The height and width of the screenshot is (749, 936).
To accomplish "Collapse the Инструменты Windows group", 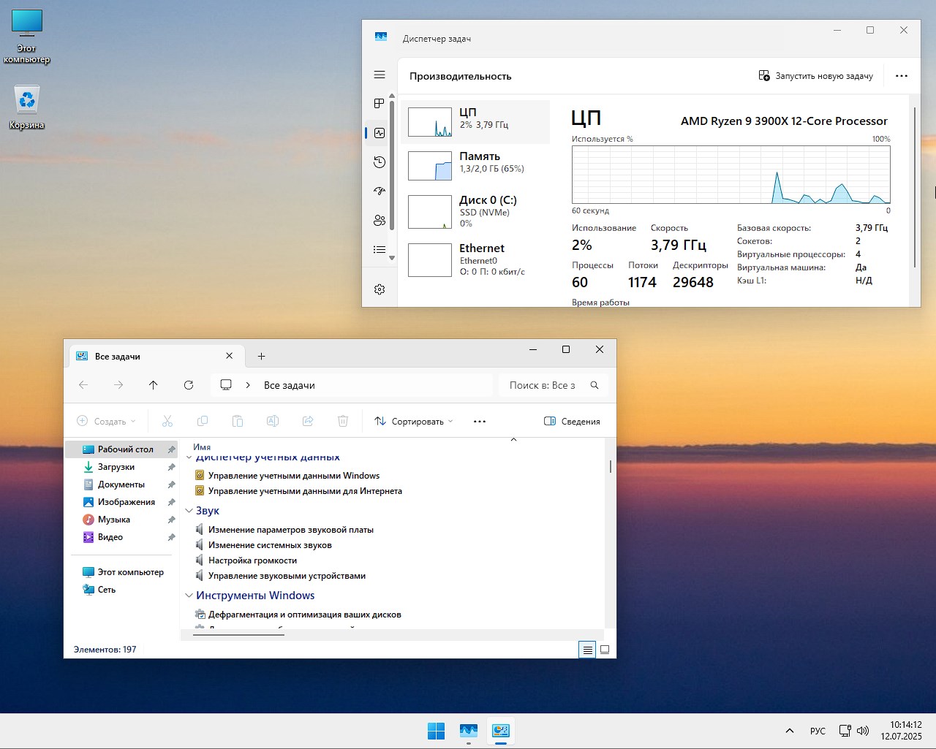I will coord(189,596).
